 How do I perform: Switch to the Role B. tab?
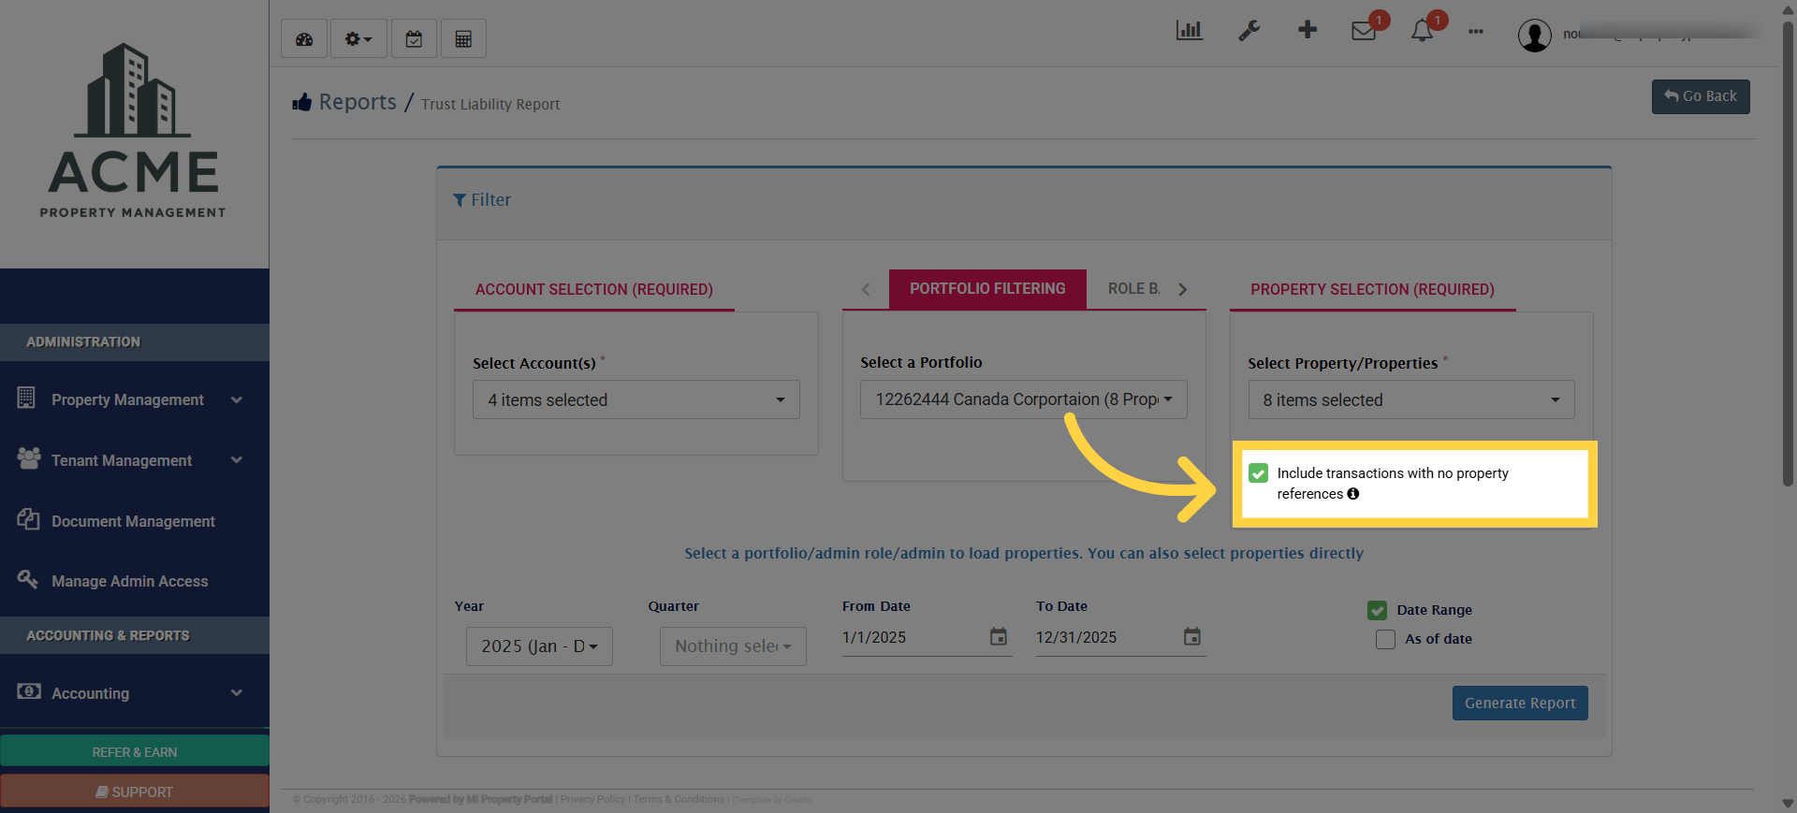click(1134, 289)
